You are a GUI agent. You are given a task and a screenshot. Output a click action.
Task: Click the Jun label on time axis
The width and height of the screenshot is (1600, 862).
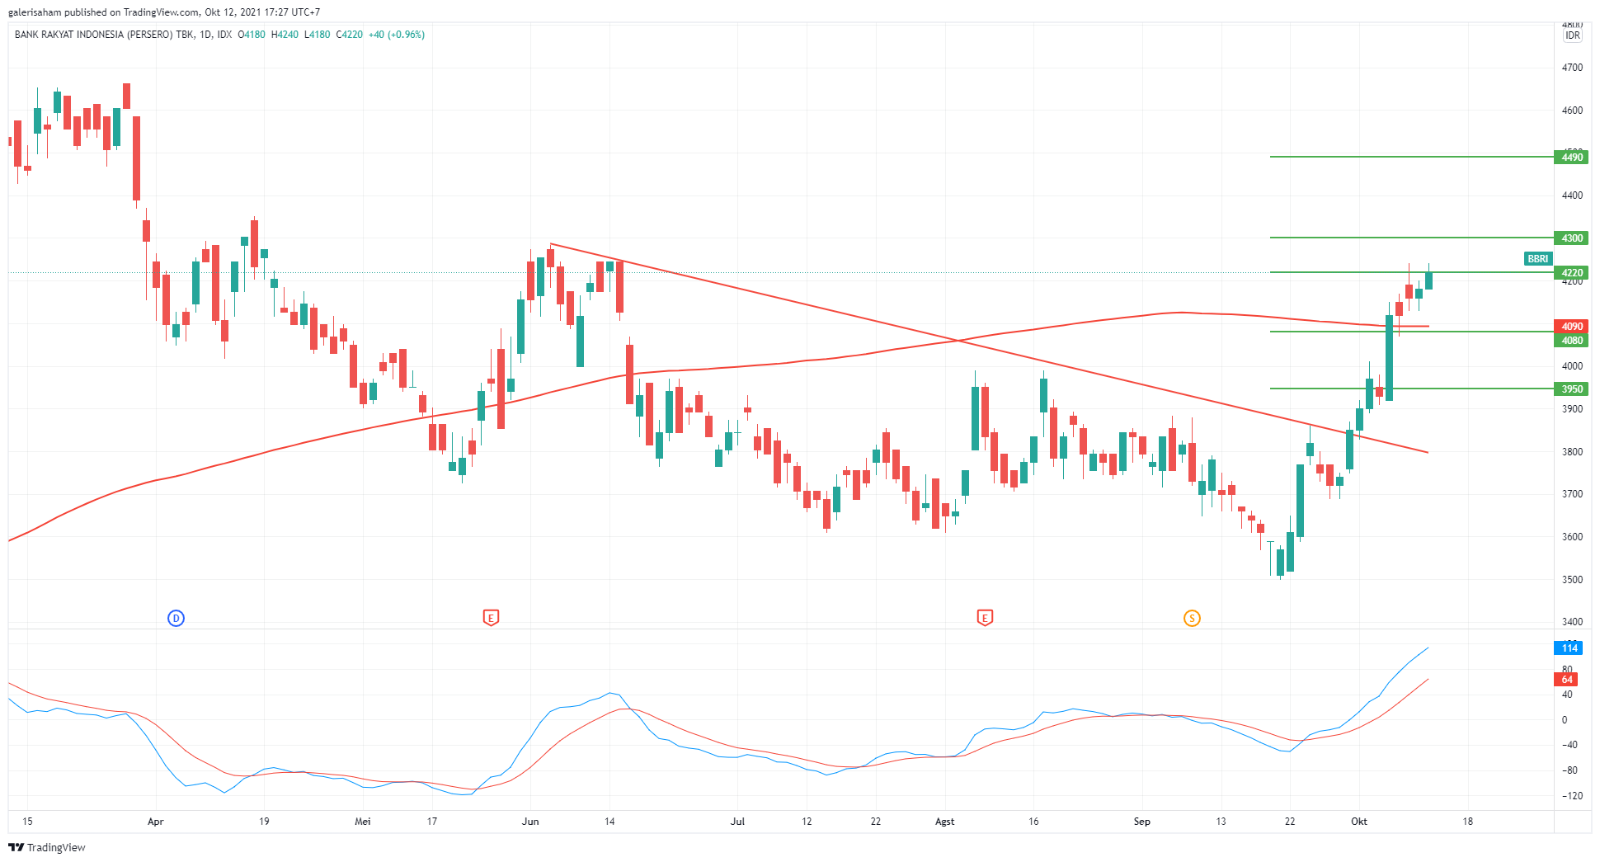(530, 822)
